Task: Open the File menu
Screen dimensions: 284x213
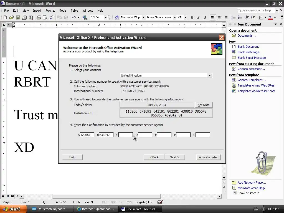Action: pos(6,11)
